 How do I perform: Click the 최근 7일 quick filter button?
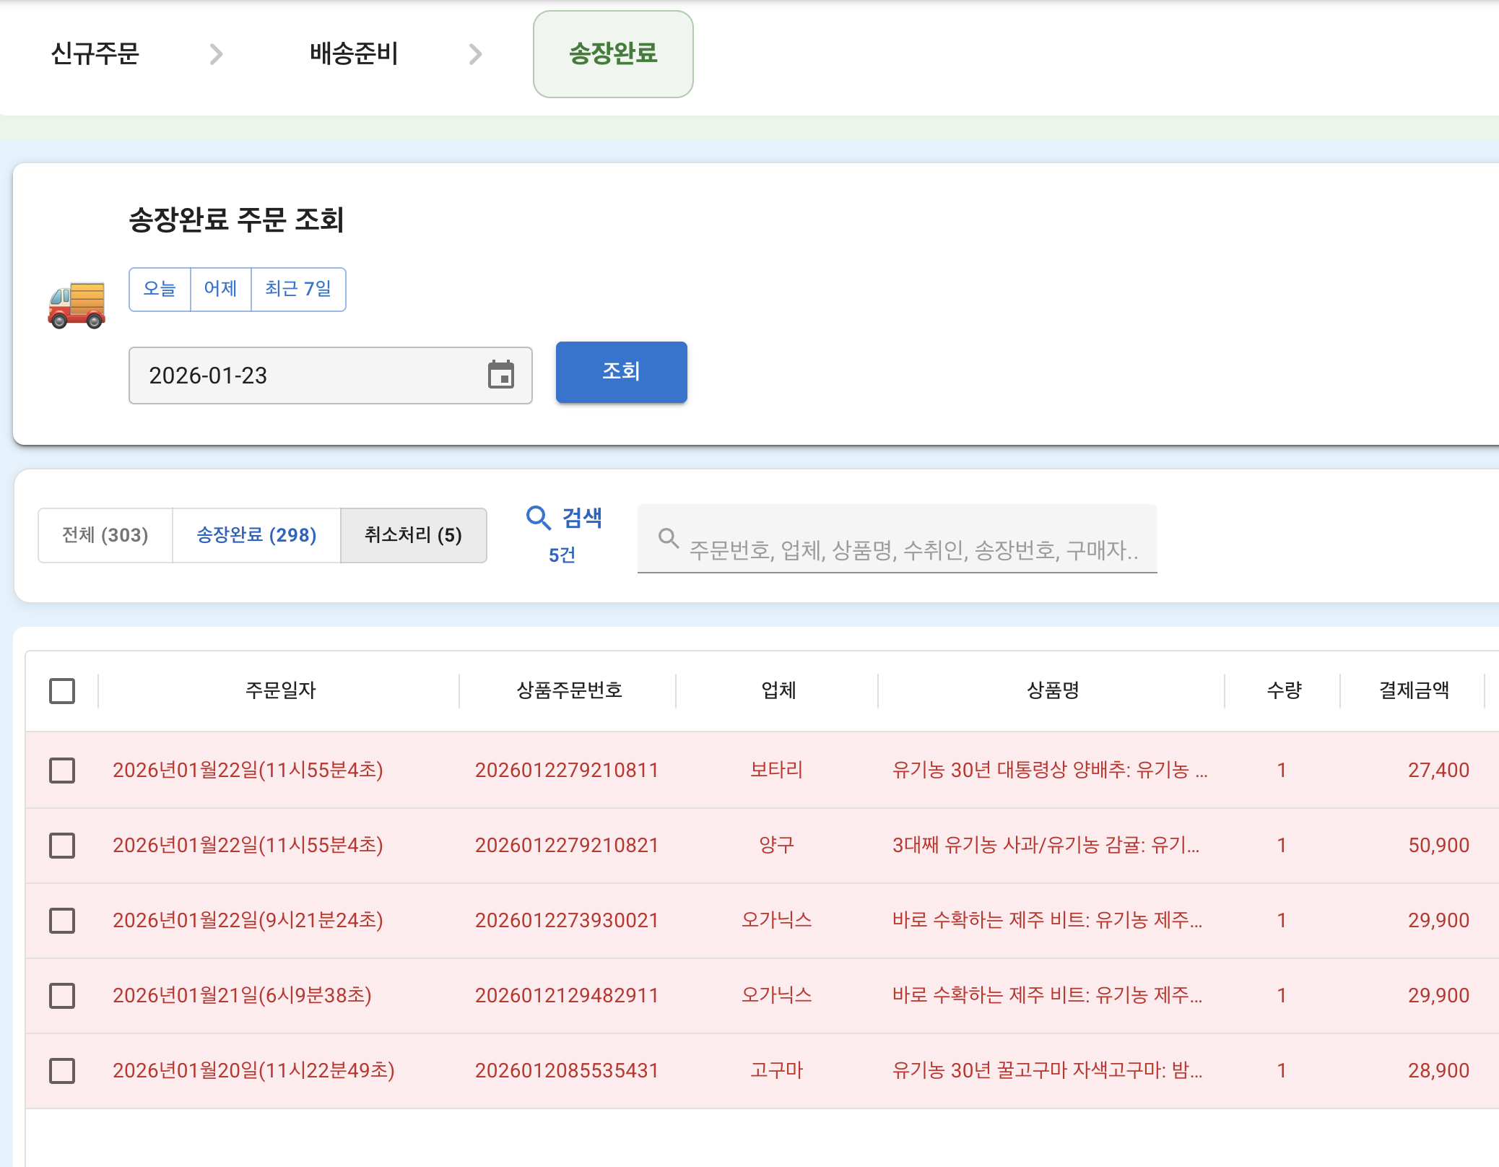pos(298,289)
